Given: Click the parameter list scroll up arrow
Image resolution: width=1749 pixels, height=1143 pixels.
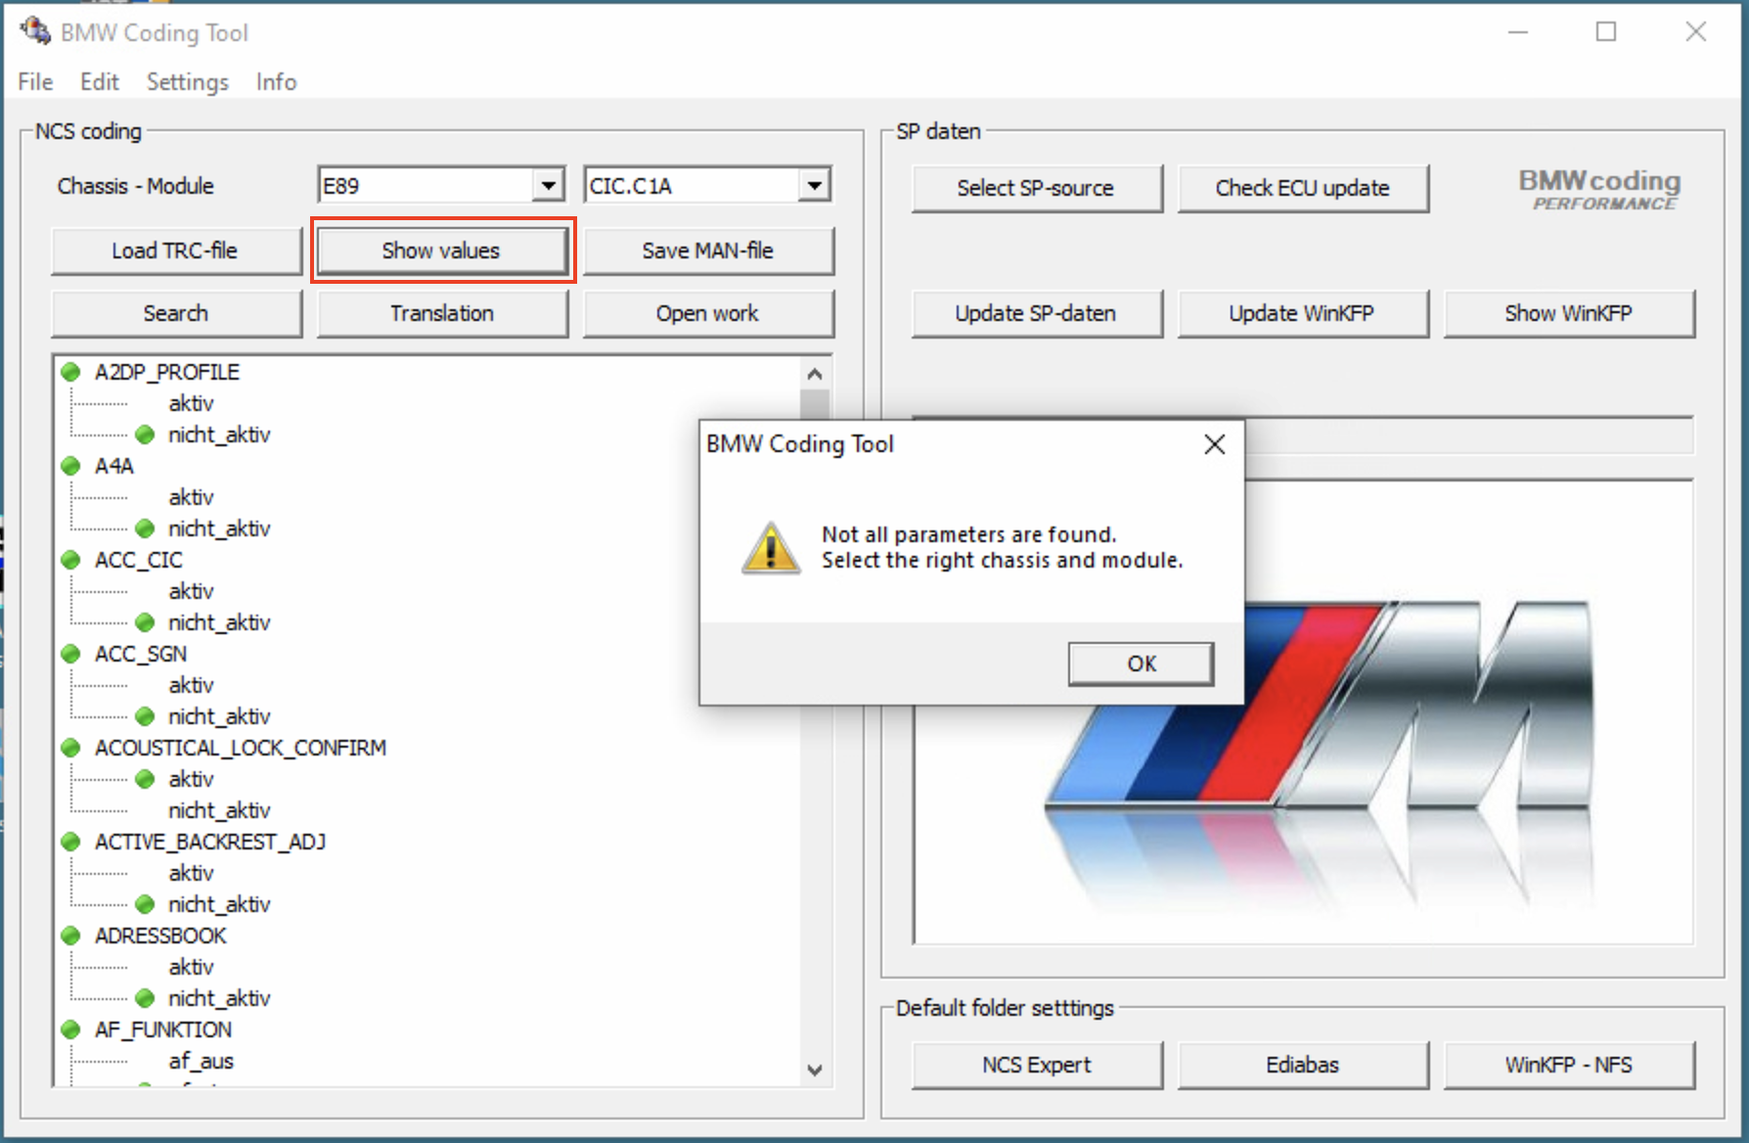Looking at the screenshot, I should [x=815, y=373].
